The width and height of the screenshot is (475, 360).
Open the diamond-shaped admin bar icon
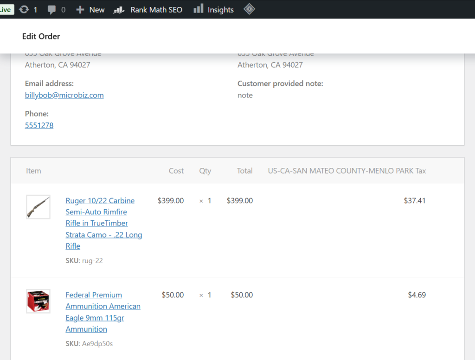249,9
